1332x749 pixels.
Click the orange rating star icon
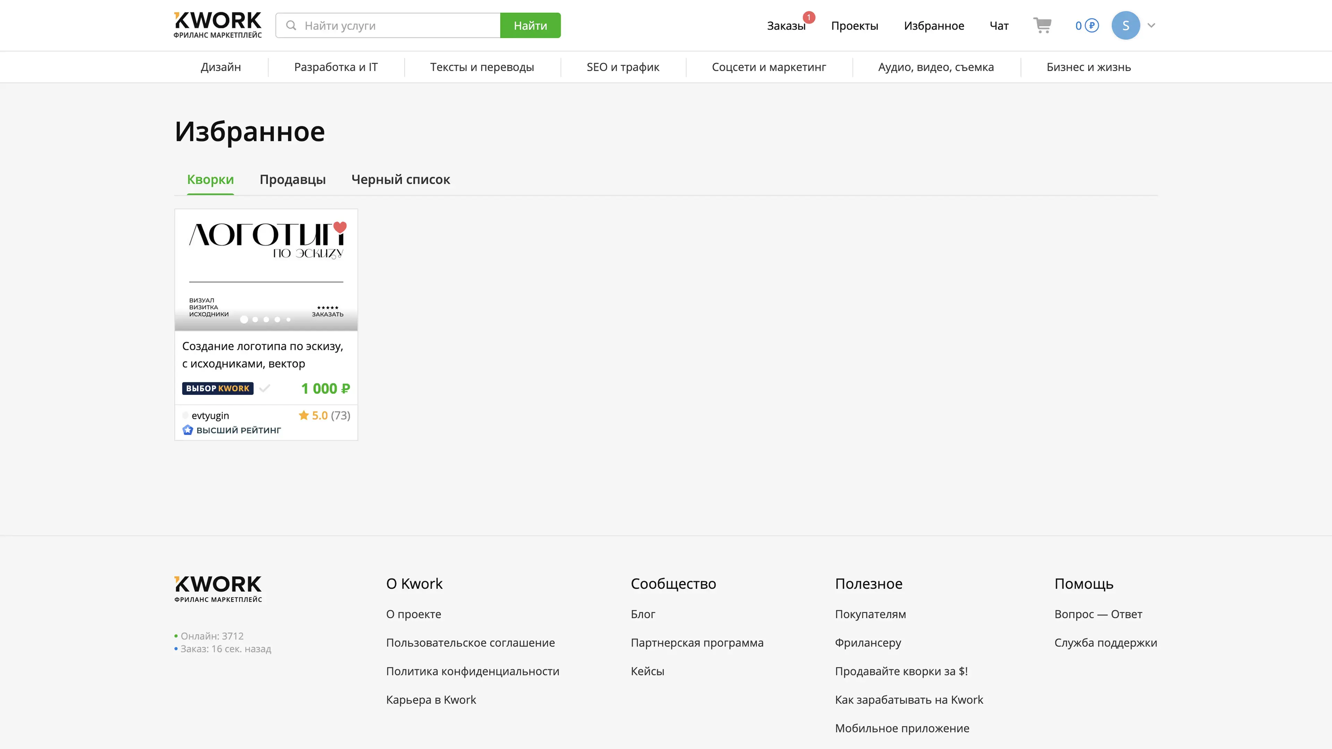point(304,415)
